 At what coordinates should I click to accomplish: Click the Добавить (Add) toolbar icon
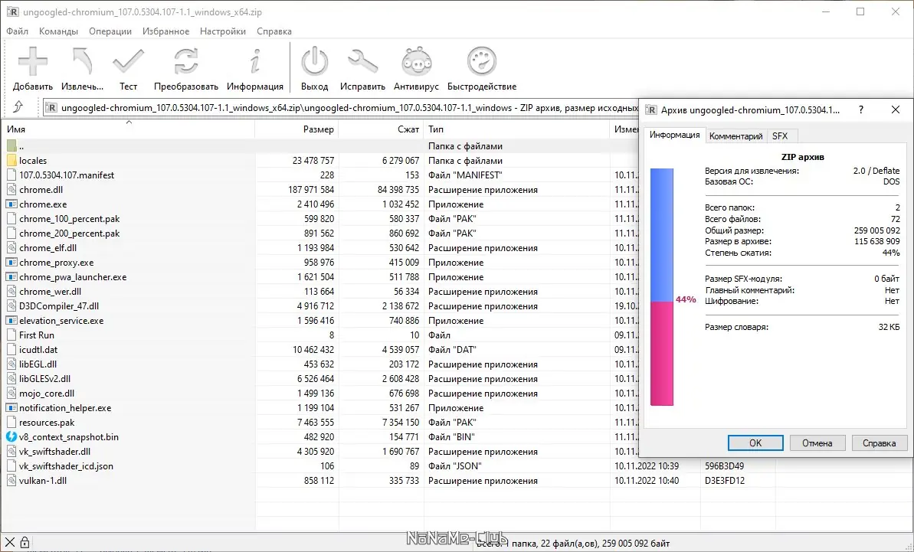(x=31, y=61)
